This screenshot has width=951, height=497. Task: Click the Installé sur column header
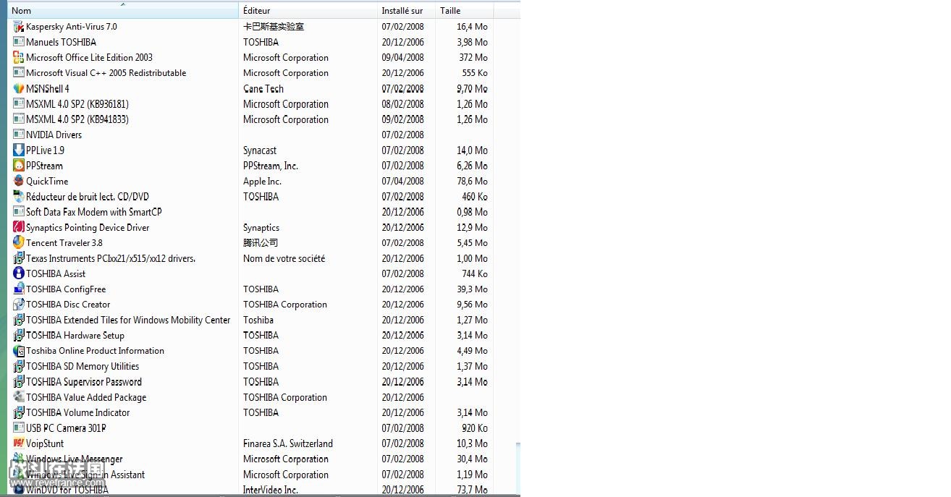407,10
